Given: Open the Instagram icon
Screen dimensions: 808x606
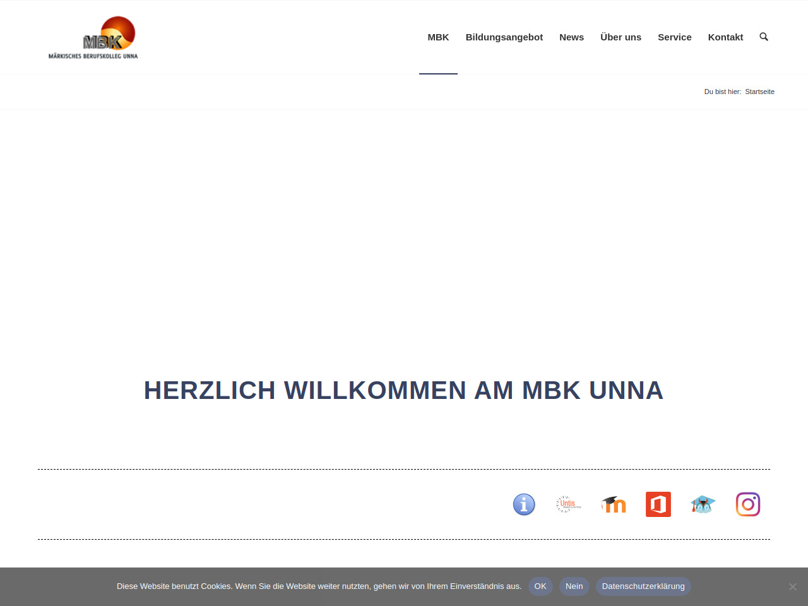Looking at the screenshot, I should point(748,504).
